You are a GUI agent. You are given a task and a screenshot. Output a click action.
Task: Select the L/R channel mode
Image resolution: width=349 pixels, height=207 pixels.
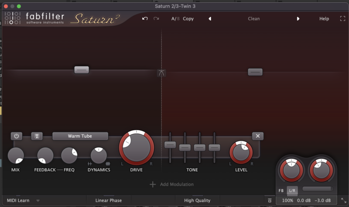pos(292,191)
